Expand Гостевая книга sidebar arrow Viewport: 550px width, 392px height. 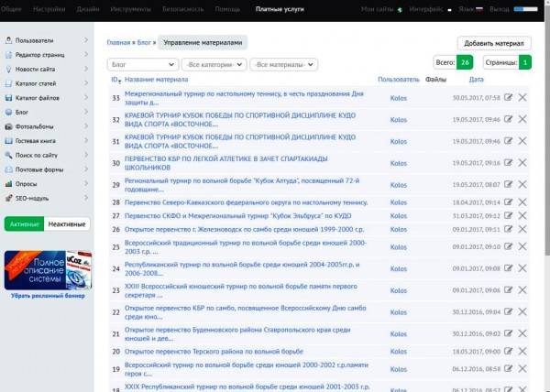coord(86,140)
